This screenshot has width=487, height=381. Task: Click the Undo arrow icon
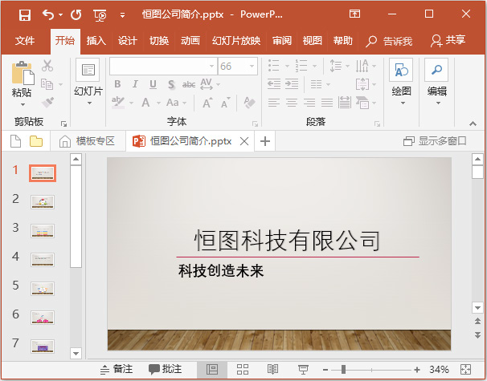point(48,14)
